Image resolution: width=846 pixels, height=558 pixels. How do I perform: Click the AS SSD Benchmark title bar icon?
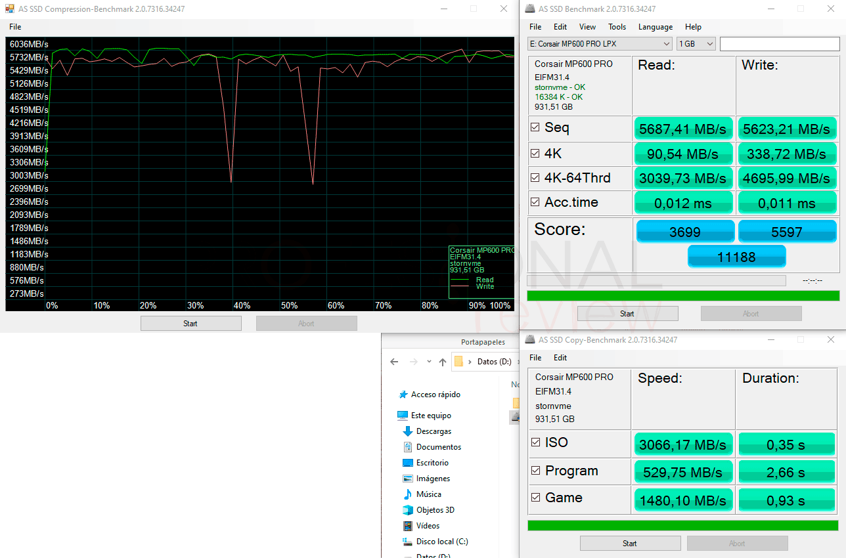(x=530, y=9)
